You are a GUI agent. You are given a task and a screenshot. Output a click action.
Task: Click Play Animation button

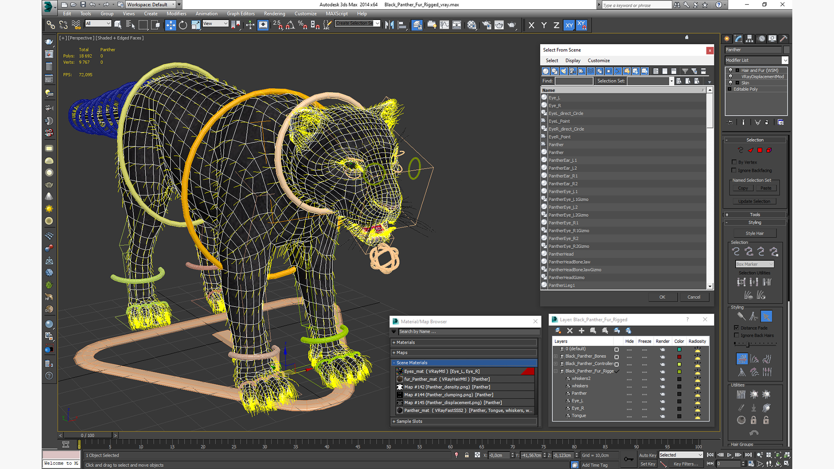(729, 455)
